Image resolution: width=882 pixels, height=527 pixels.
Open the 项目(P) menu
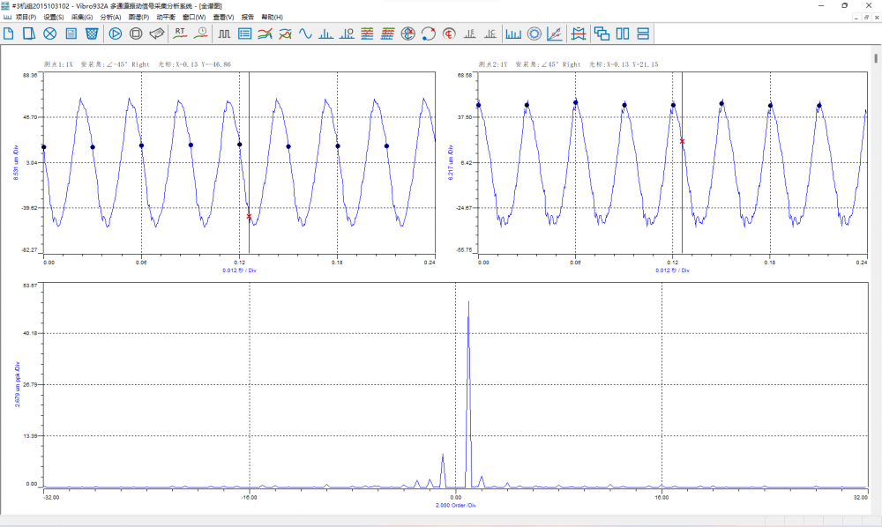click(x=26, y=18)
